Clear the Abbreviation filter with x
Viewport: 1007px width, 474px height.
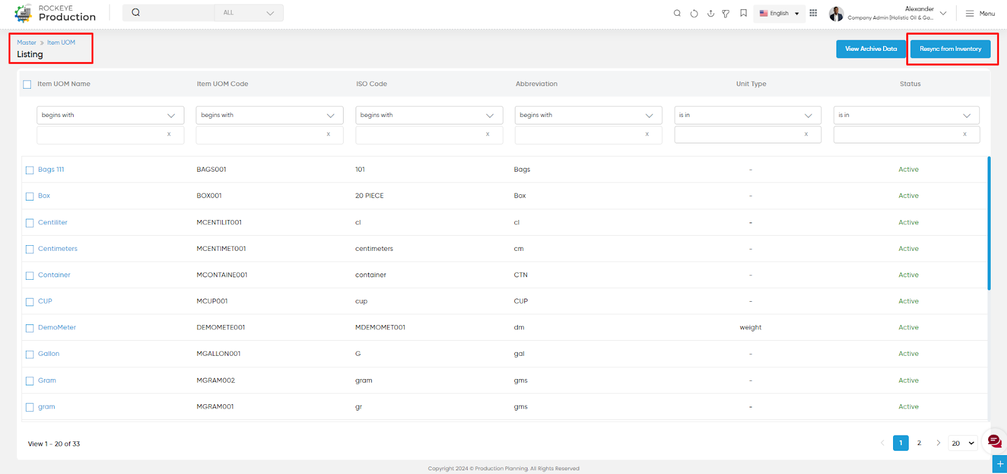[x=646, y=134]
